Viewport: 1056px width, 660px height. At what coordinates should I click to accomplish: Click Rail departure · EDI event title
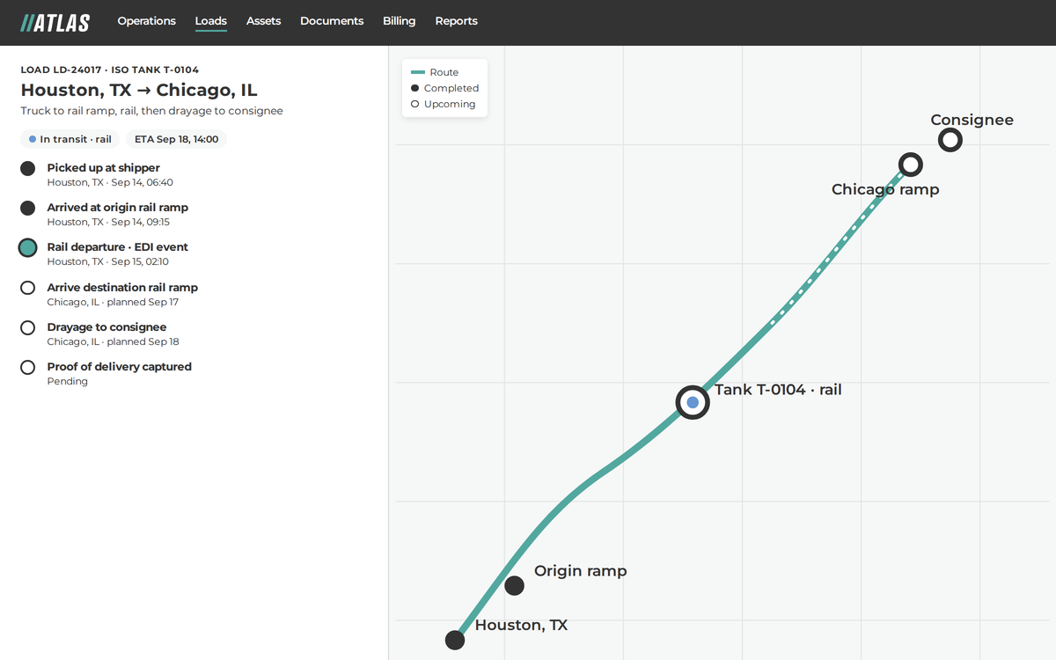[x=118, y=247]
